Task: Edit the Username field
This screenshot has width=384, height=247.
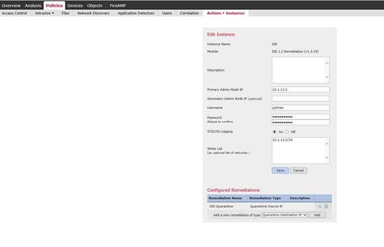Action: 300,108
